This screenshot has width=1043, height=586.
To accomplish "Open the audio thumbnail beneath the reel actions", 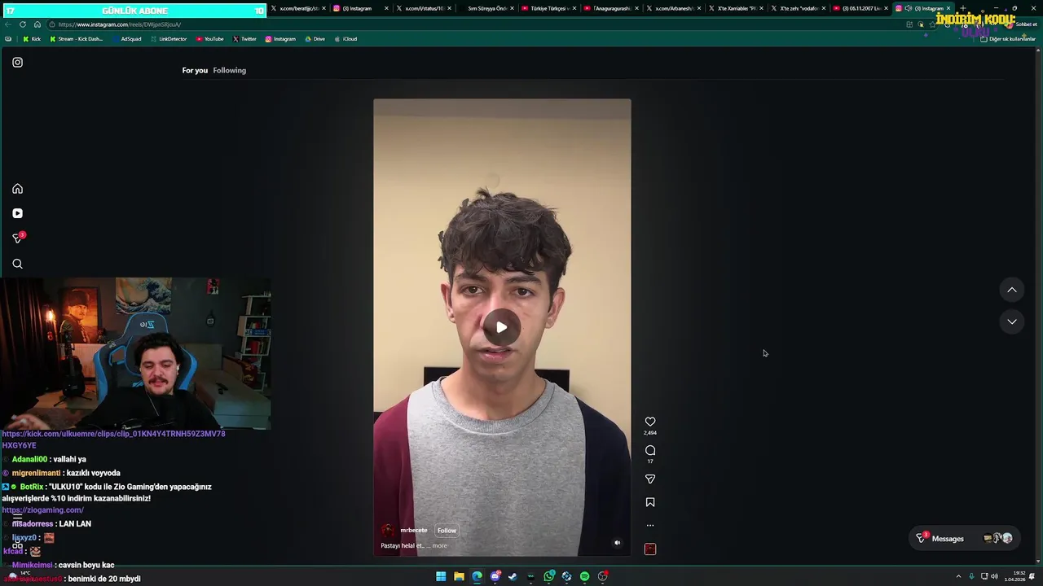I will click(x=650, y=549).
